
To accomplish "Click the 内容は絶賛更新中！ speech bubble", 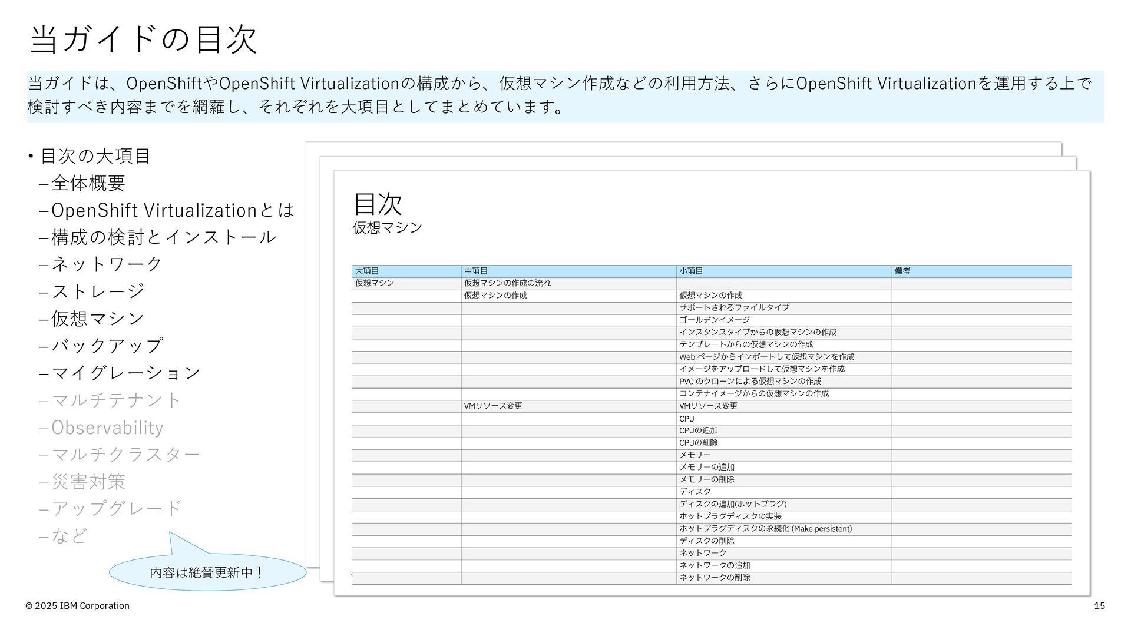I will [207, 572].
